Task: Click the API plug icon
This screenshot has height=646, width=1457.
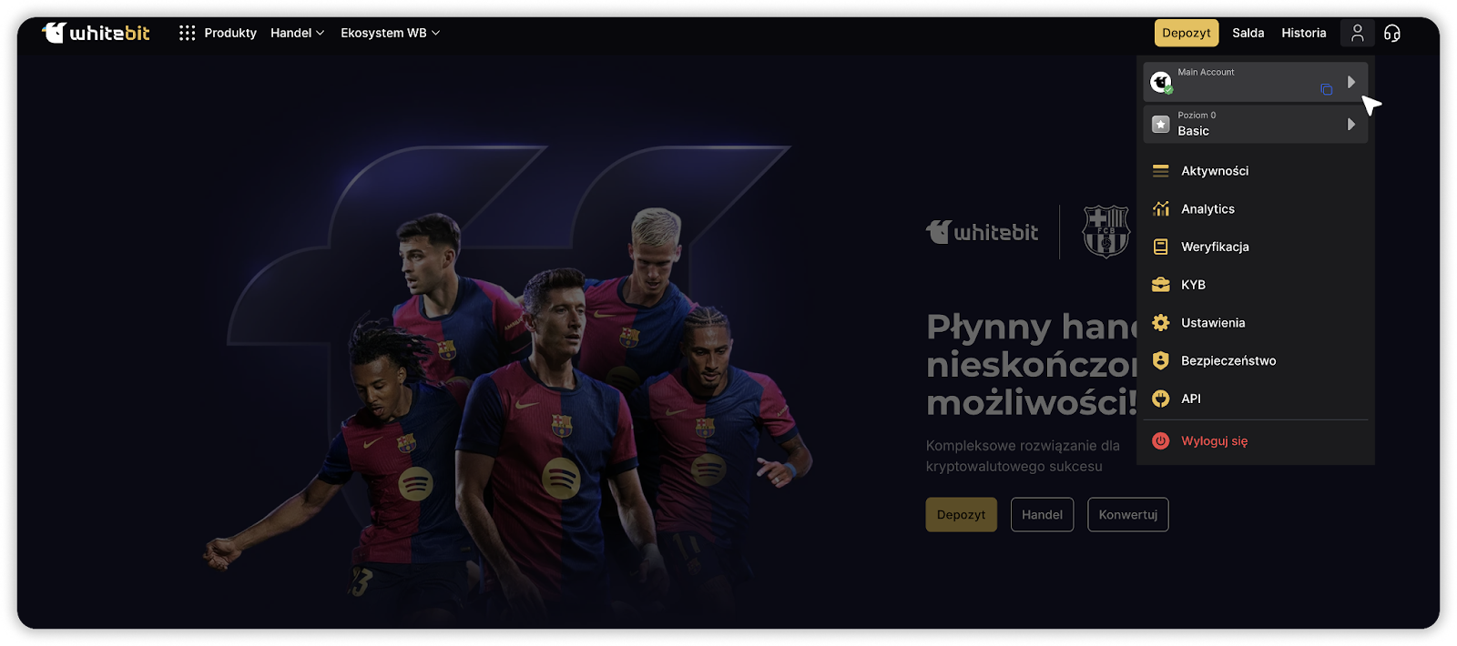Action: pos(1160,399)
